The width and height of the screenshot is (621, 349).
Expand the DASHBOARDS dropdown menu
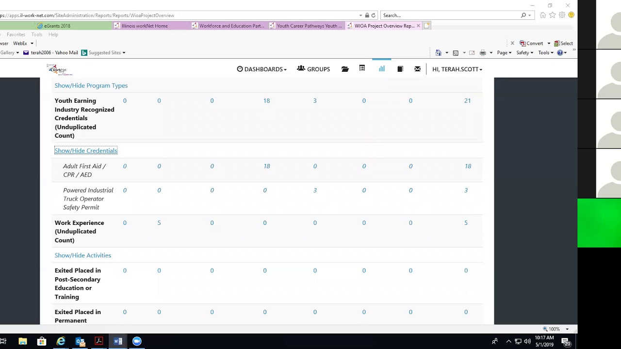(x=261, y=69)
